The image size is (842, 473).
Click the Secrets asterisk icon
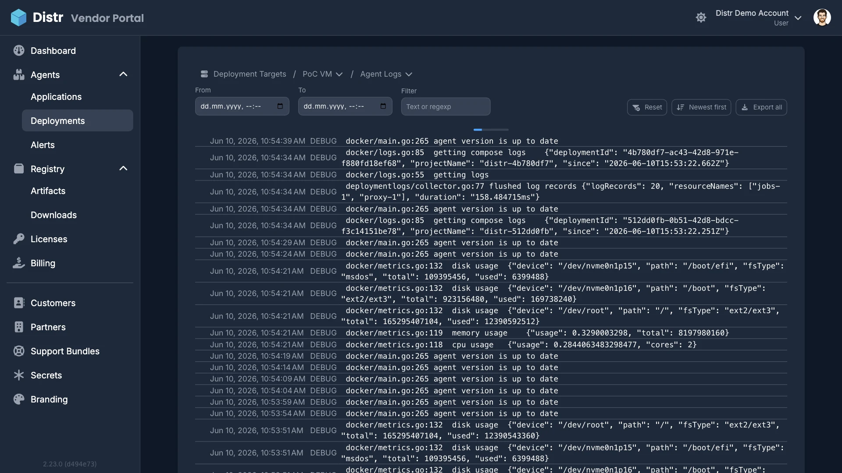point(19,375)
